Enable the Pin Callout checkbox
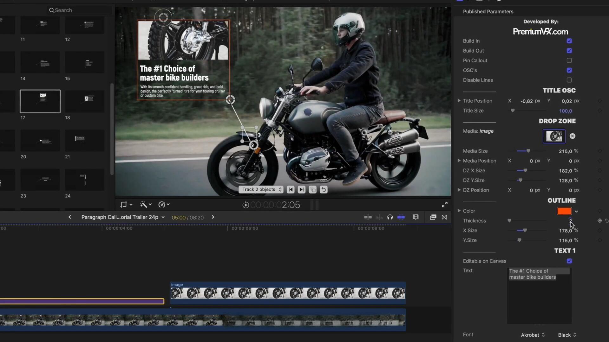This screenshot has height=342, width=609. [x=569, y=60]
